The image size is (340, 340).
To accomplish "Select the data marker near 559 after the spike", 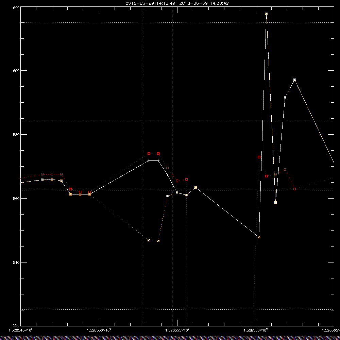I will point(276,203).
